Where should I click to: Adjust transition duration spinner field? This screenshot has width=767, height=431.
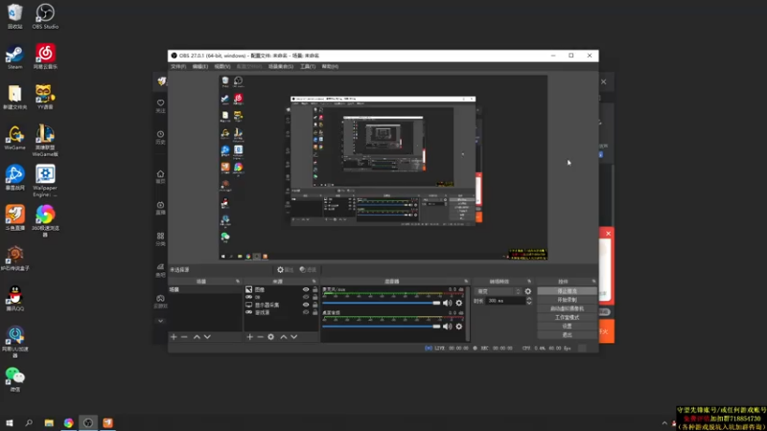pos(506,301)
